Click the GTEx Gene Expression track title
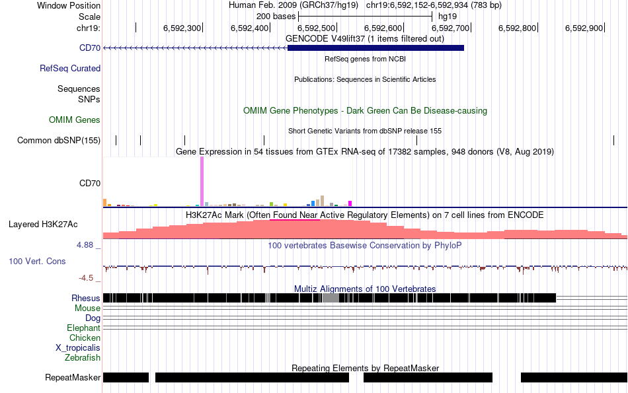The height and width of the screenshot is (393, 628). (x=365, y=152)
